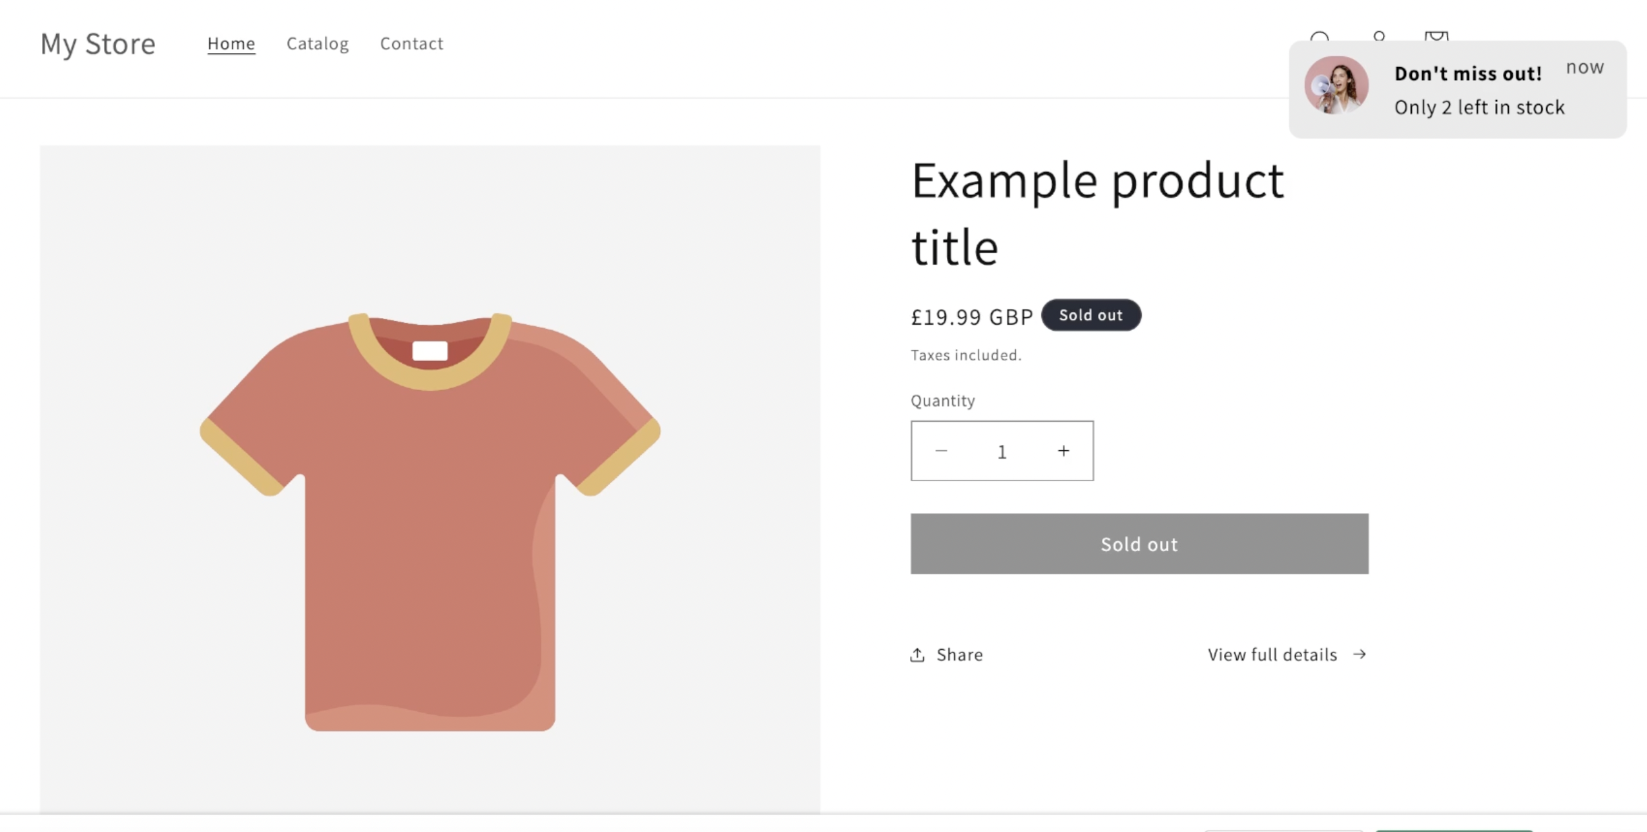Click the My Store logo text
Screen dimensions: 1647x832
[98, 44]
